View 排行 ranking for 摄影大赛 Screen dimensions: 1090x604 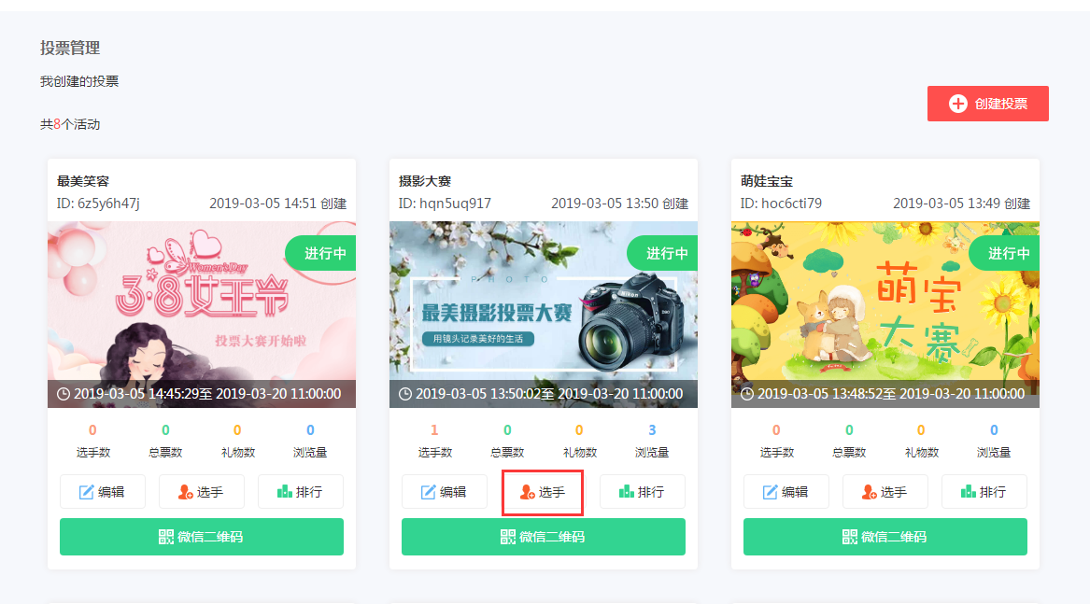tap(643, 491)
